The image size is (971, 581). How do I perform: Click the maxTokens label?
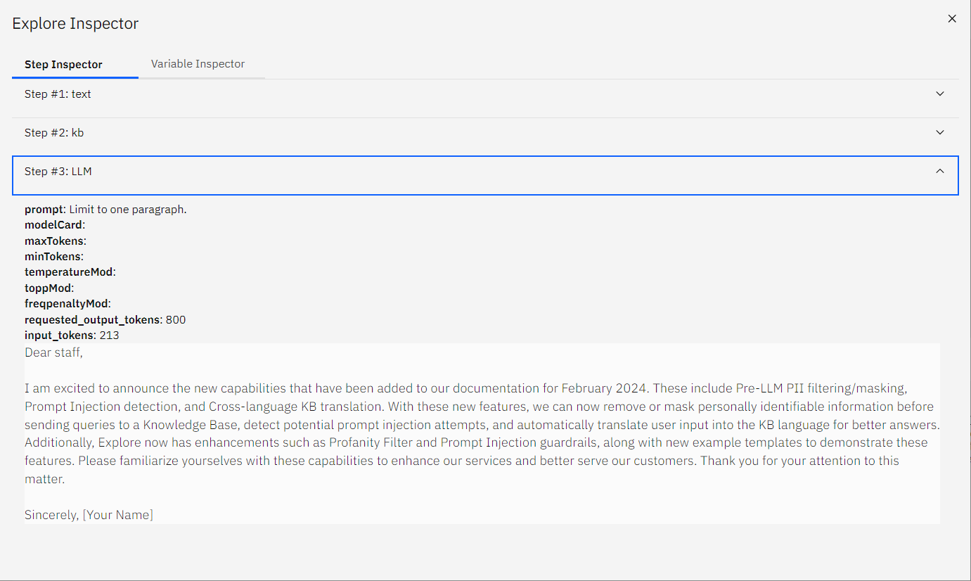tap(54, 241)
